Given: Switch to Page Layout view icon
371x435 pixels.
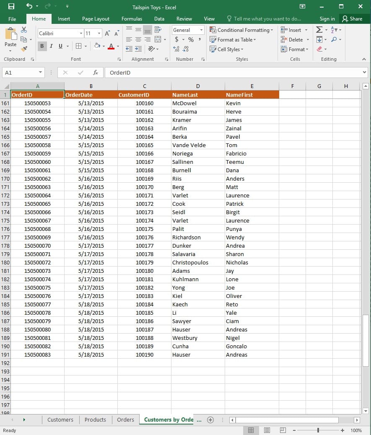Looking at the screenshot, I should 267,430.
